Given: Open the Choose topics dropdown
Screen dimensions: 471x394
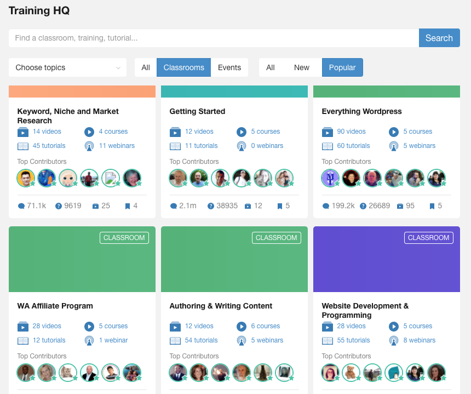Looking at the screenshot, I should click(x=67, y=67).
